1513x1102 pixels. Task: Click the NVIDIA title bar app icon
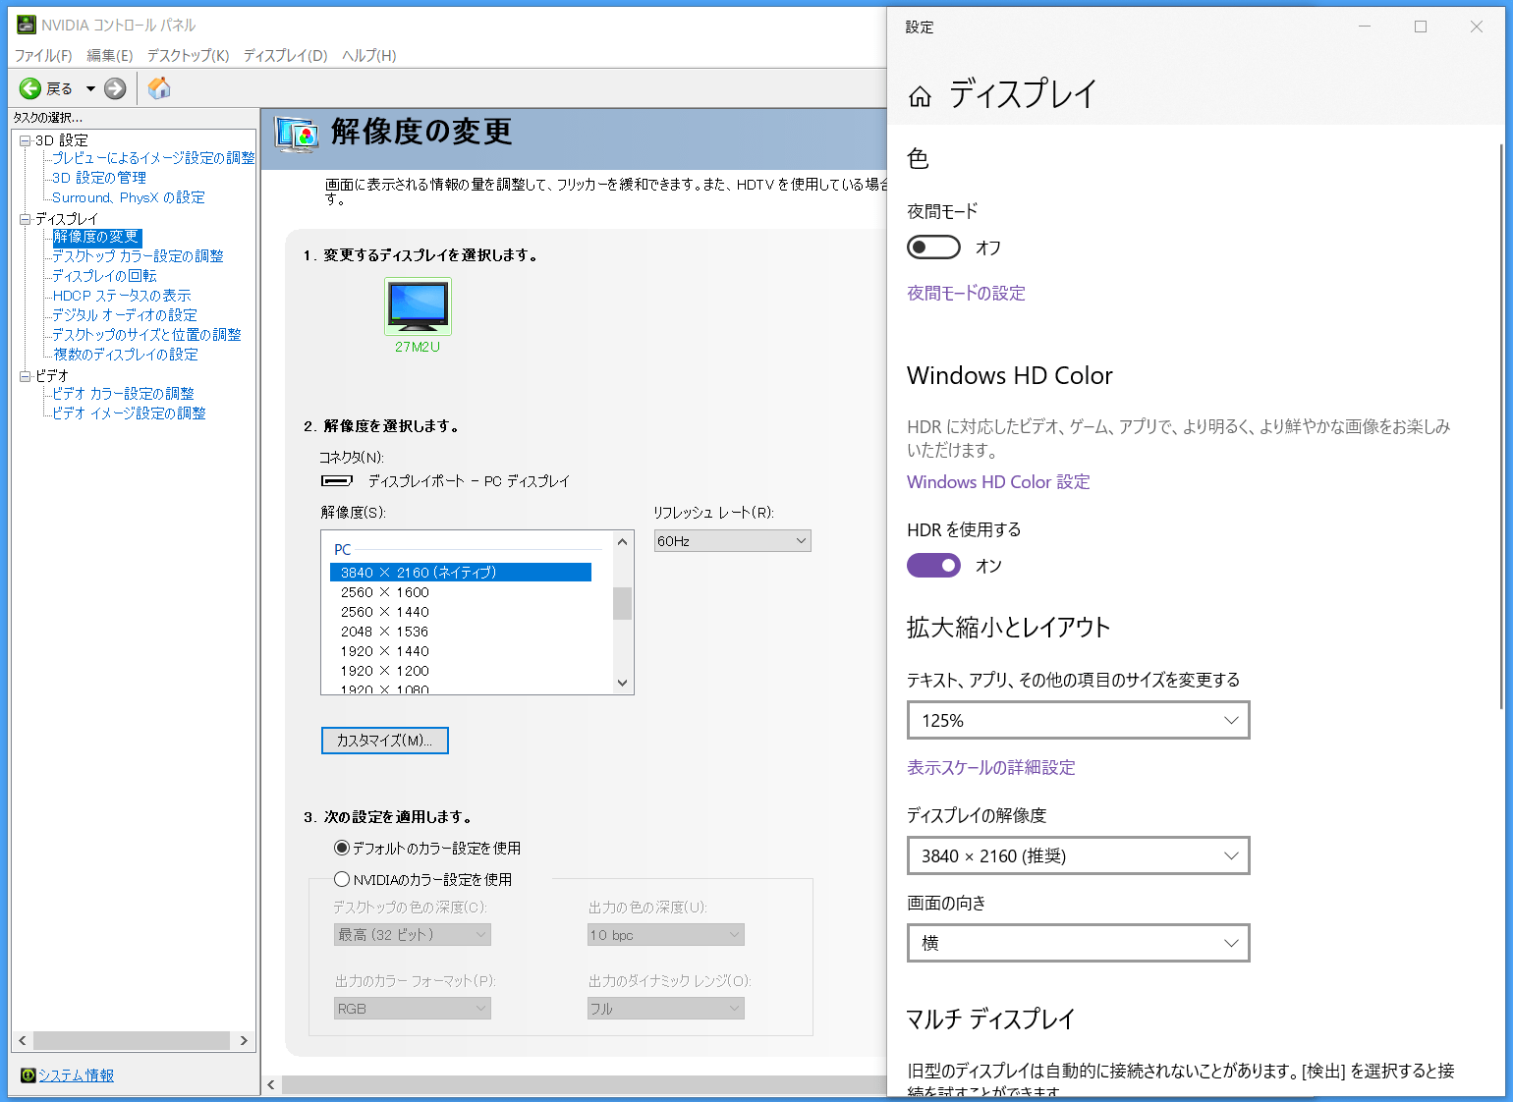27,25
